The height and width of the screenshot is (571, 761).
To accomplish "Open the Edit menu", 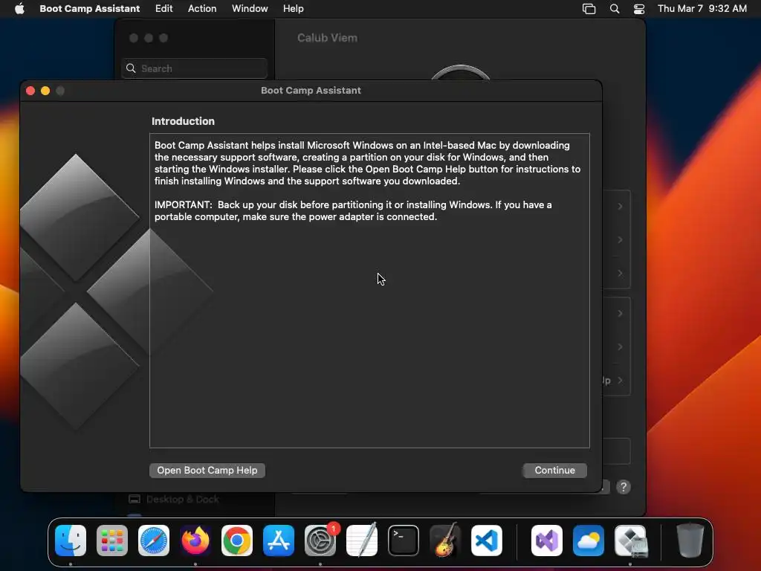I will [x=163, y=8].
